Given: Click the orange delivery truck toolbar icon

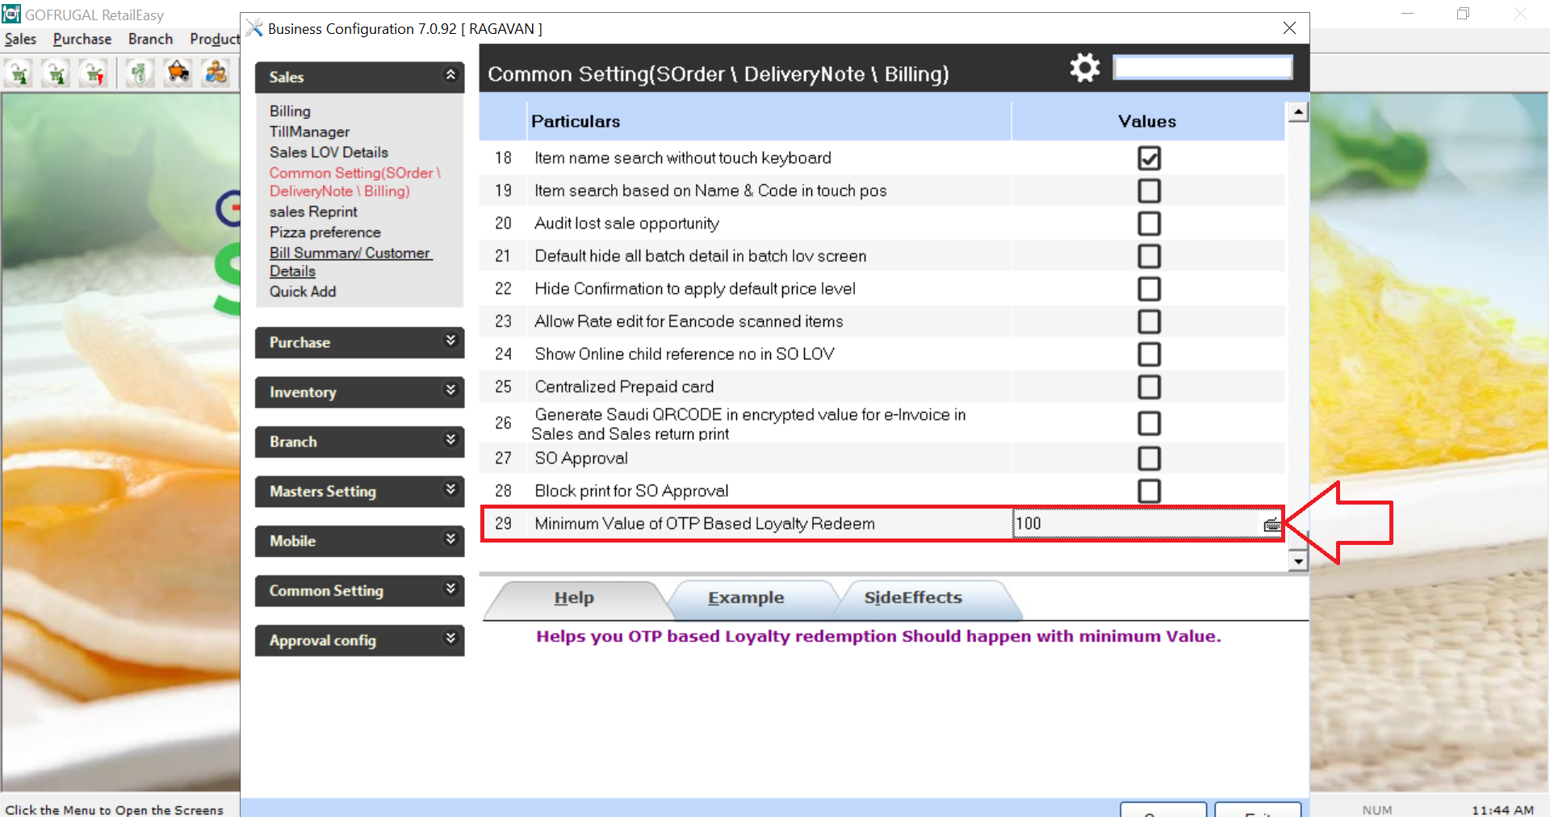Looking at the screenshot, I should (x=178, y=73).
